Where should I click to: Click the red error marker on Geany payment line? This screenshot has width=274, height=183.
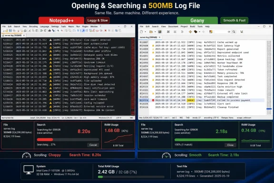click(x=153, y=101)
